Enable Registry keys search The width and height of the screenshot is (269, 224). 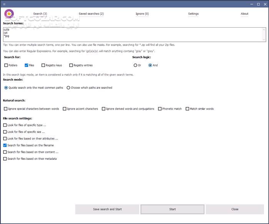coord(43,65)
